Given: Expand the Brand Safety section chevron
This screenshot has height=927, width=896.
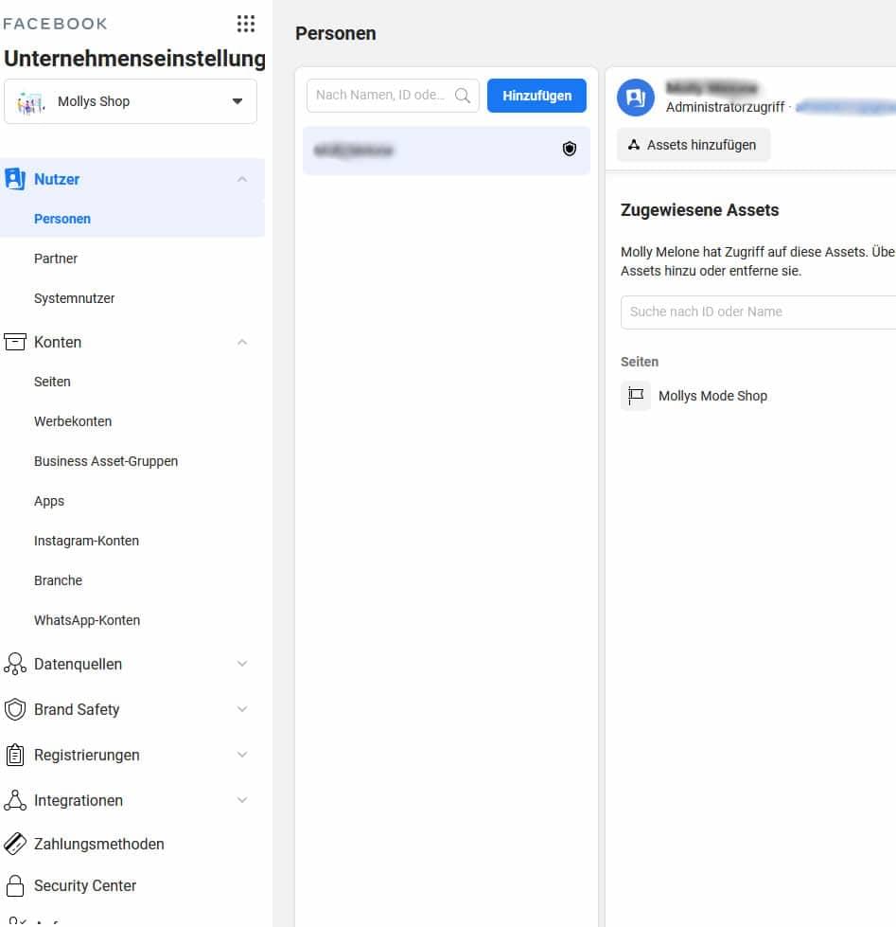Looking at the screenshot, I should [242, 709].
